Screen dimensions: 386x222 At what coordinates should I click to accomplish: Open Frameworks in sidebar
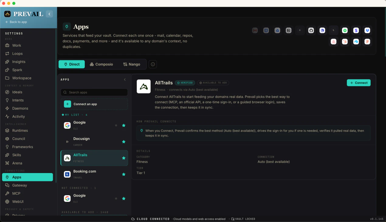pos(27,147)
